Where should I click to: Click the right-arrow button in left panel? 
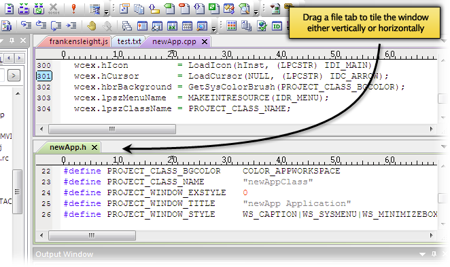[14, 75]
